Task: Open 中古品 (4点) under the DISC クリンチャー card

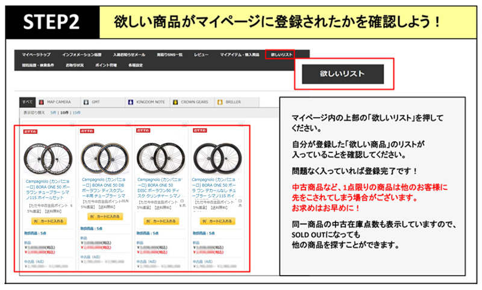Action: coord(146,262)
